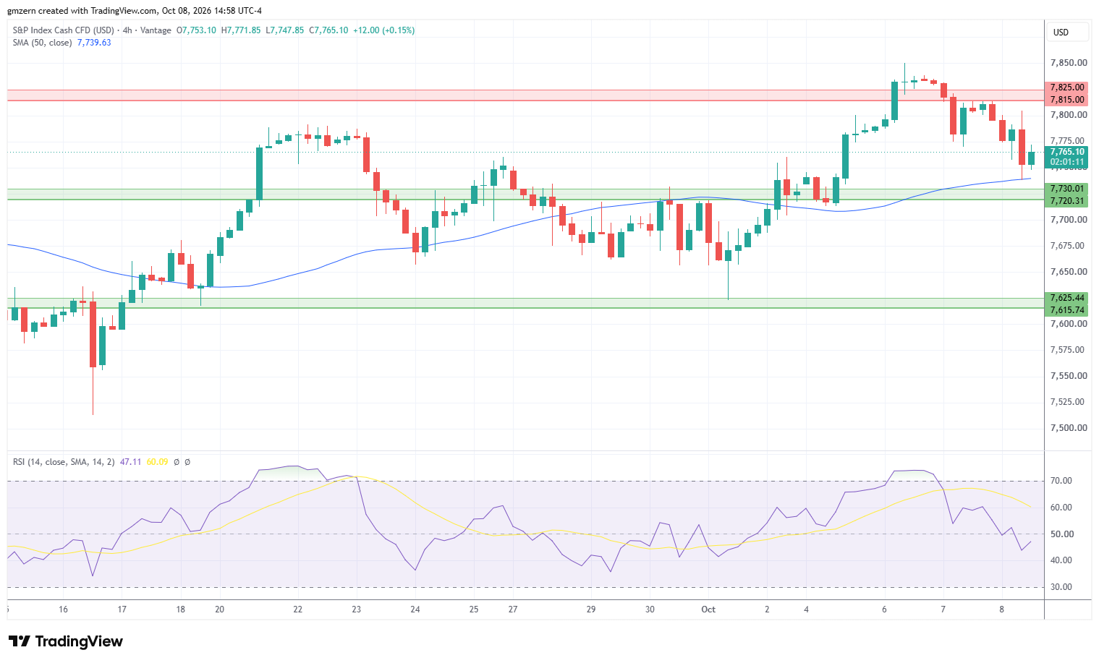Click the 7,650.00 price axis label
Viewport: 1099px width, 663px height.
pos(1068,272)
